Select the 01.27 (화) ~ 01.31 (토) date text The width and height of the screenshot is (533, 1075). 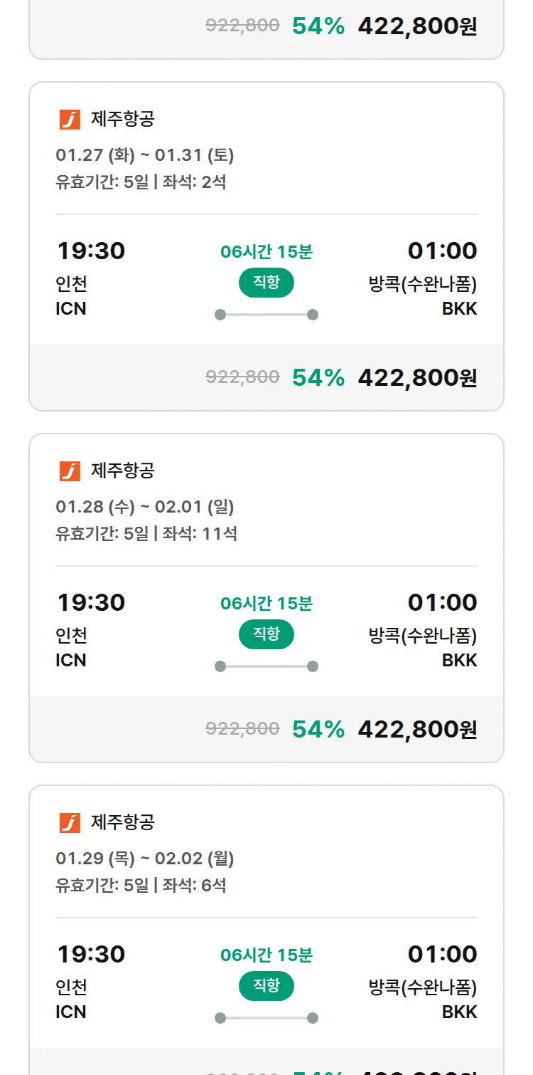(145, 155)
